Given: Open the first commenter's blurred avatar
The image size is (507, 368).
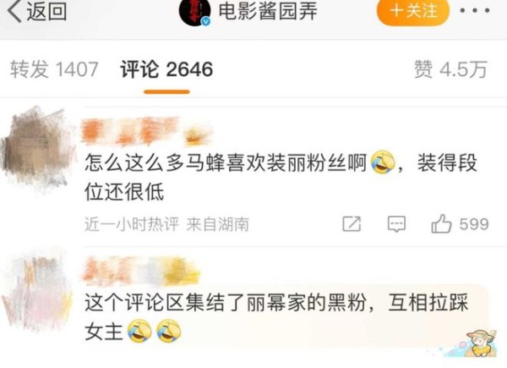Looking at the screenshot, I should pyautogui.click(x=36, y=149).
